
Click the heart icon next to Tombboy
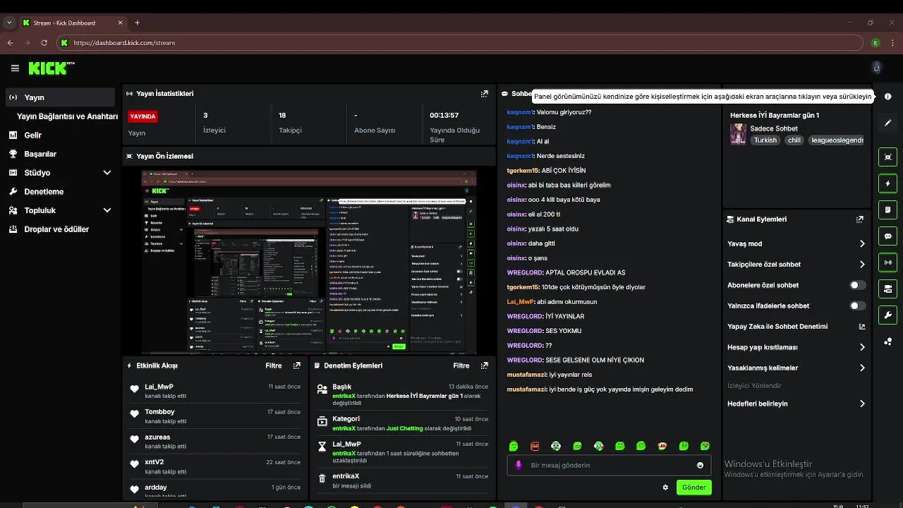tap(135, 414)
